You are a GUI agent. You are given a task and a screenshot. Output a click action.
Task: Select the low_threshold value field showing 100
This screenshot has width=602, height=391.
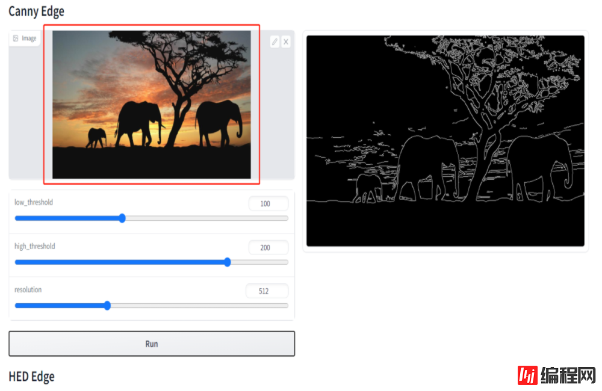tap(268, 204)
